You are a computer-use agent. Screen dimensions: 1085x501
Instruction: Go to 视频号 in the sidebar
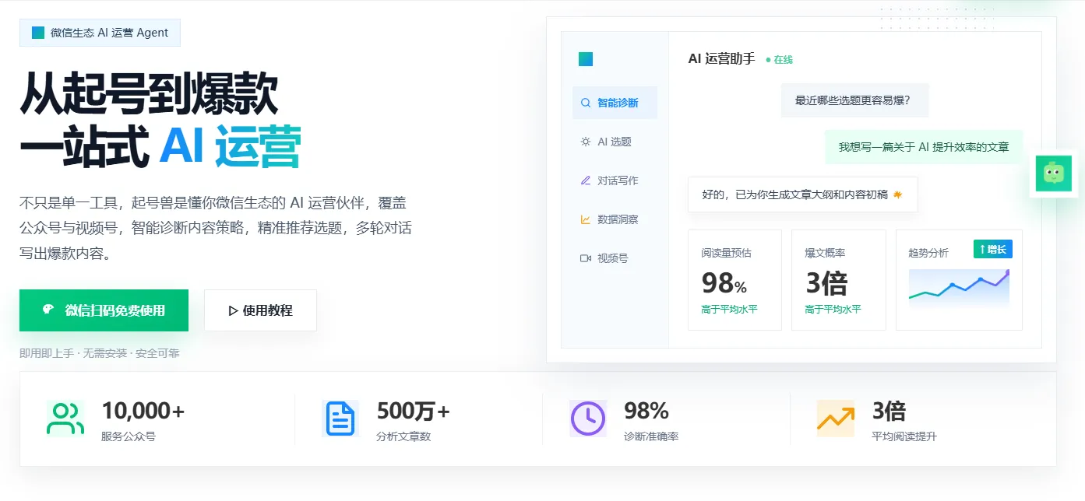point(615,258)
